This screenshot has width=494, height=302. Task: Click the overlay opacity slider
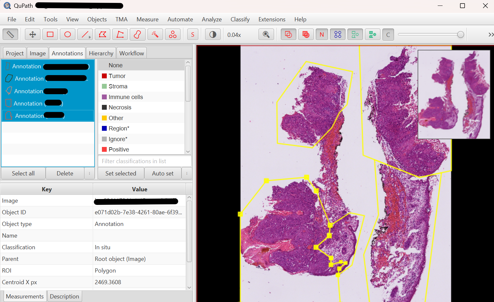pyautogui.click(x=431, y=35)
